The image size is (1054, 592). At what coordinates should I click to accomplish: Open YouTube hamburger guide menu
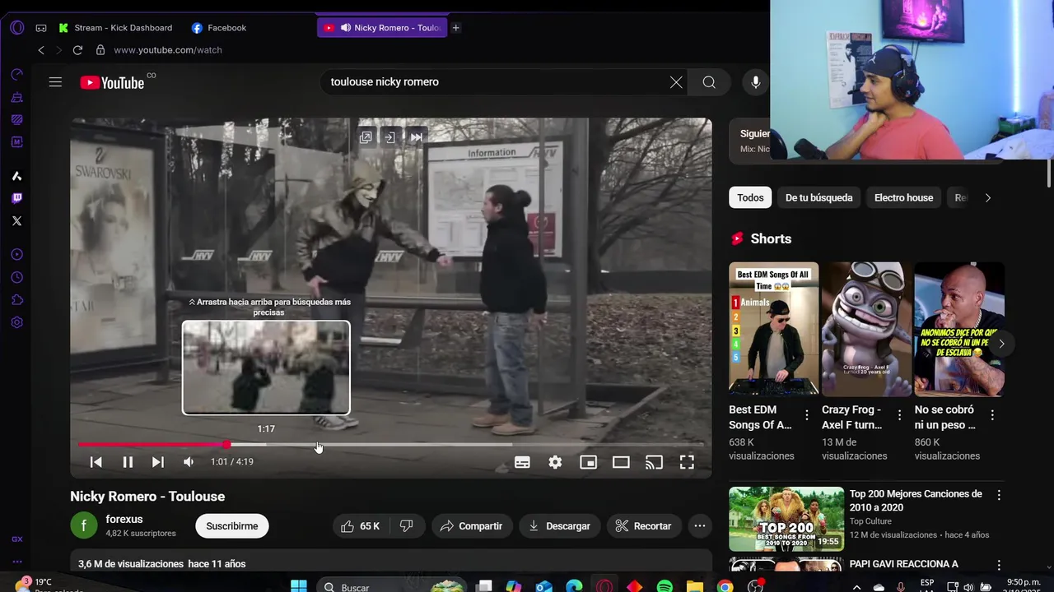pos(55,82)
